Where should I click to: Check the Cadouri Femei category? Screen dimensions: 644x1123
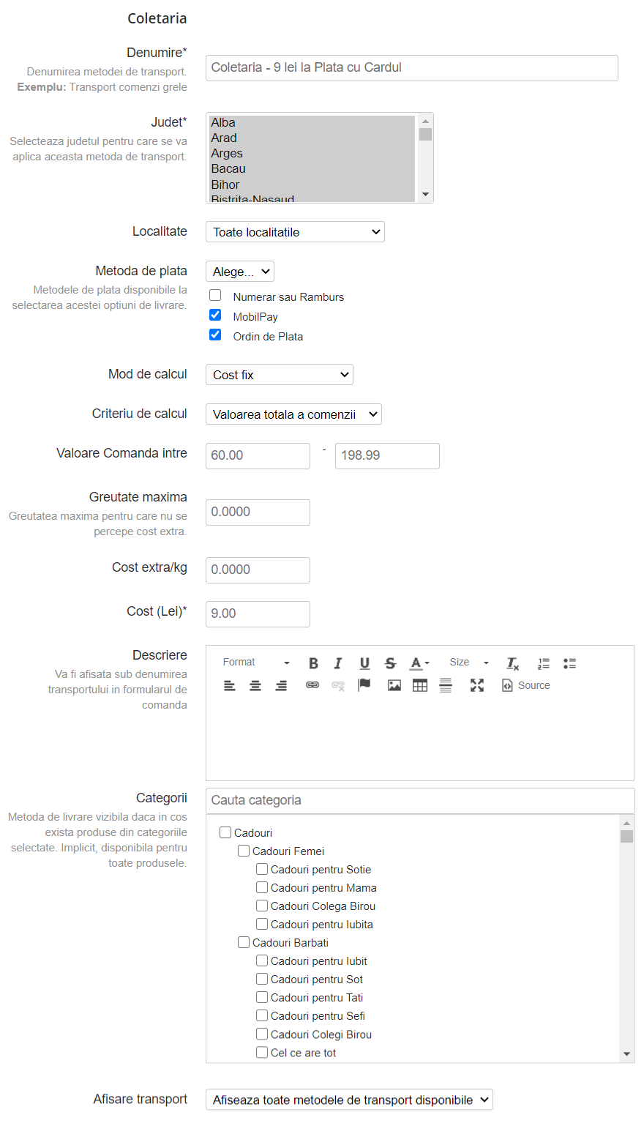pyautogui.click(x=244, y=851)
